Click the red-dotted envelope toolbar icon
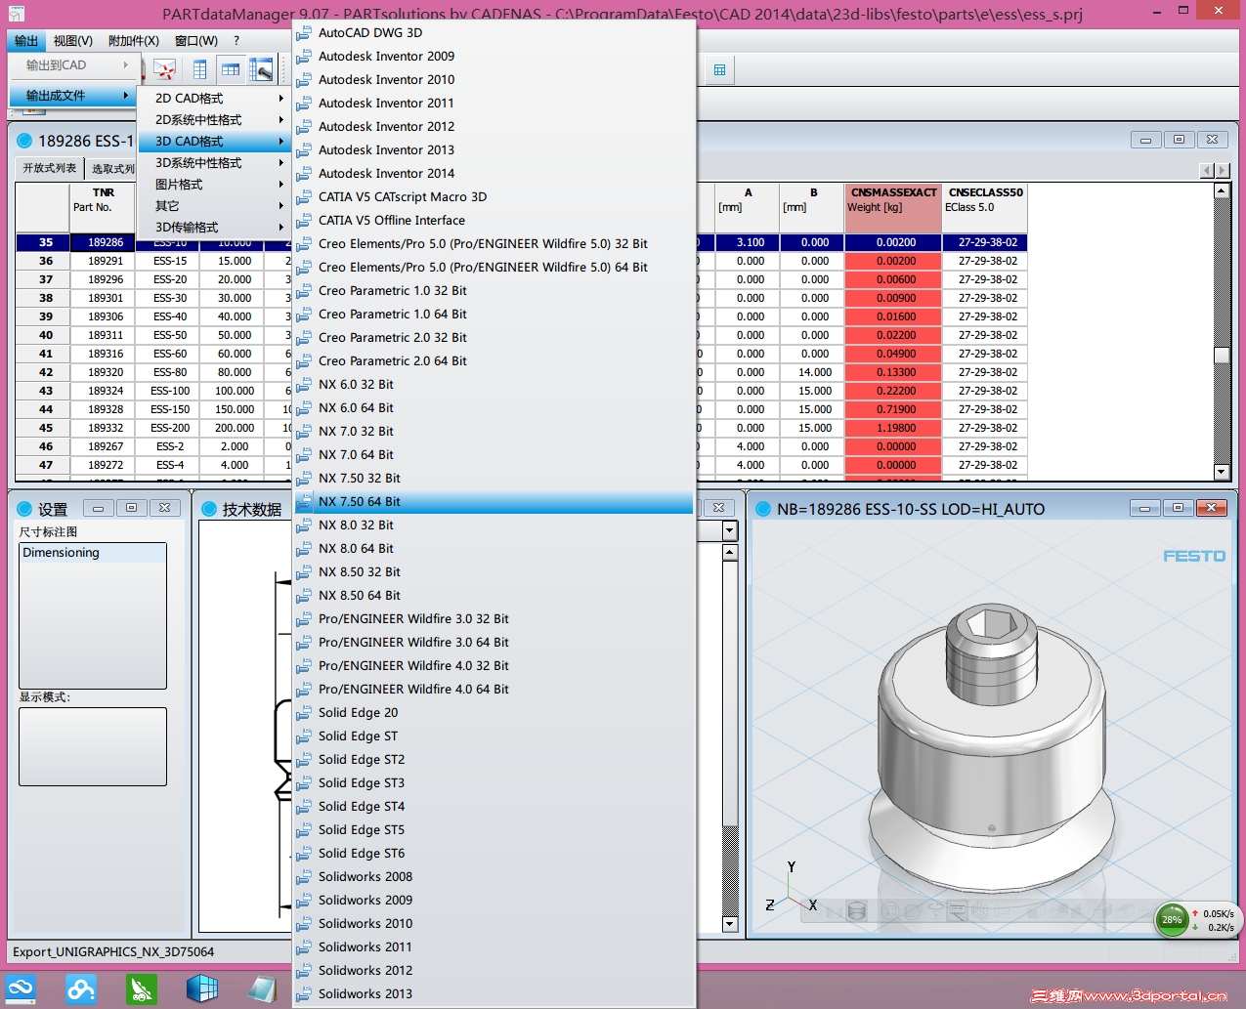1246x1009 pixels. tap(164, 69)
